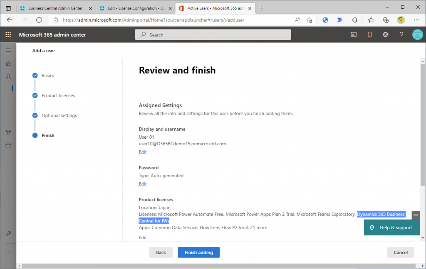
Task: Show all navigation via ellipsis icon
Action: [x=8, y=252]
